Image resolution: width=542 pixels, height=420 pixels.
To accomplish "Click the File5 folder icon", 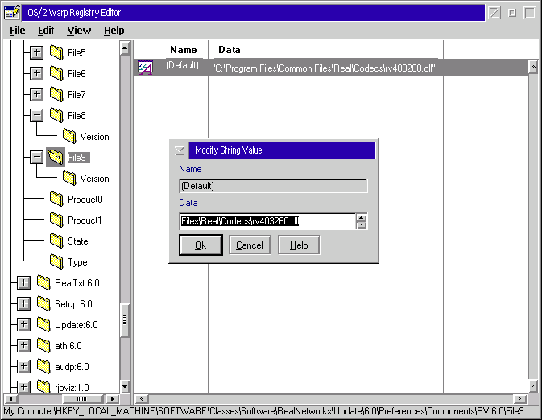I will pos(56,52).
